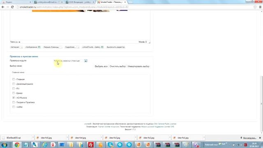
Task: Open the Главное меню tab
Action: (x=18, y=72)
